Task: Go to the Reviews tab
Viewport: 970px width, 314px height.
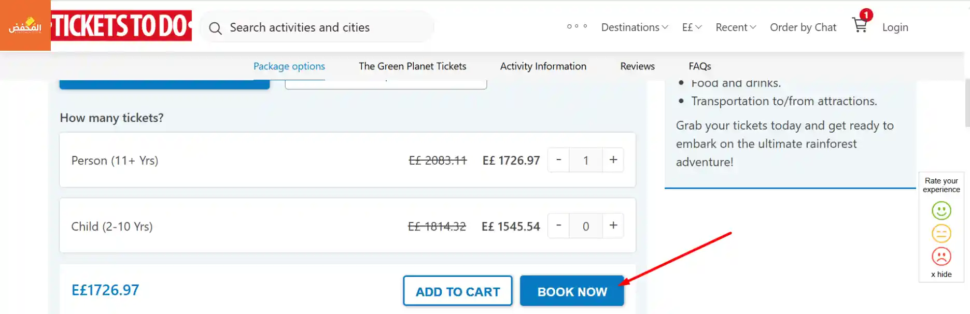Action: pyautogui.click(x=637, y=66)
